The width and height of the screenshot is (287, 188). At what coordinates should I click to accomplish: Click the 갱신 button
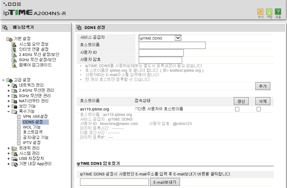point(241,101)
